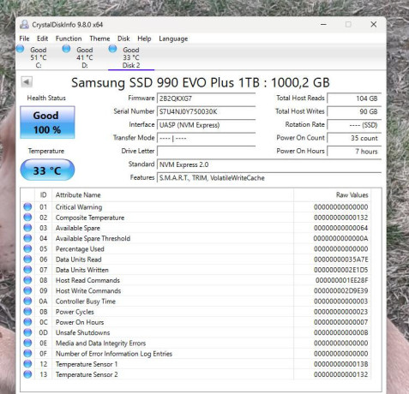Click the 33 °C temperature button
The height and width of the screenshot is (394, 409).
point(47,170)
